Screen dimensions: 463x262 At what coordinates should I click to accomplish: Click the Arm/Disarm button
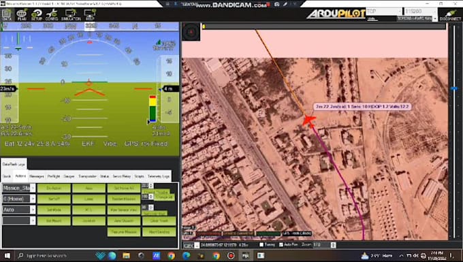[x=124, y=220]
